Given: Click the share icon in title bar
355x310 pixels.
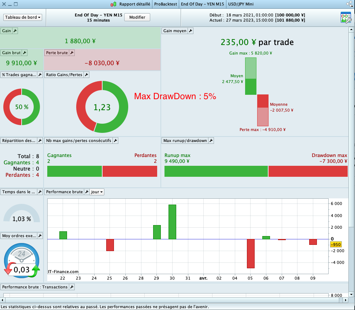Looking at the screenshot, I should (350, 4).
